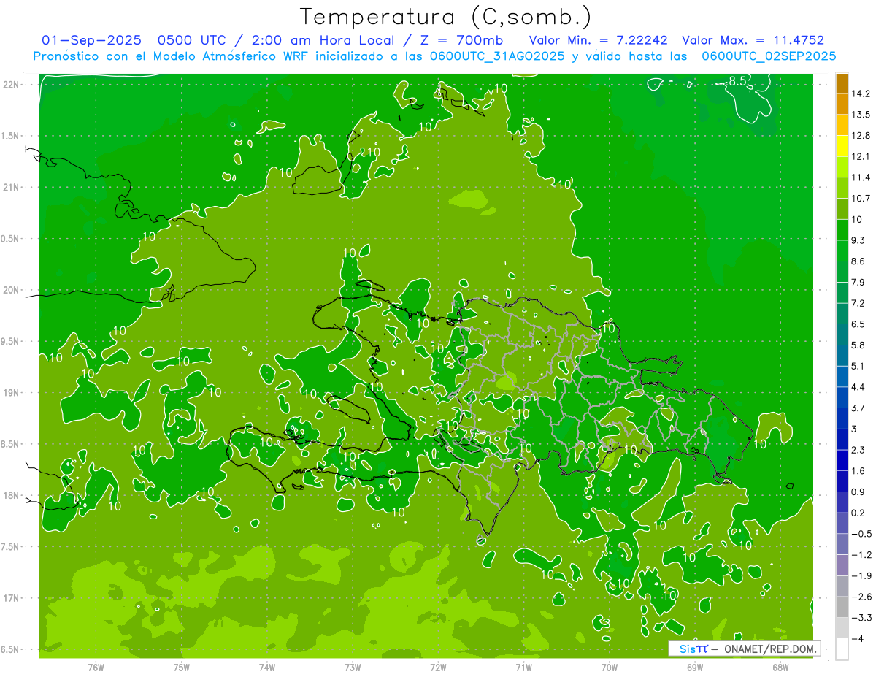Click the '-2.6' colorbar value
Viewport: 876px width, 677px height.
coord(861,597)
